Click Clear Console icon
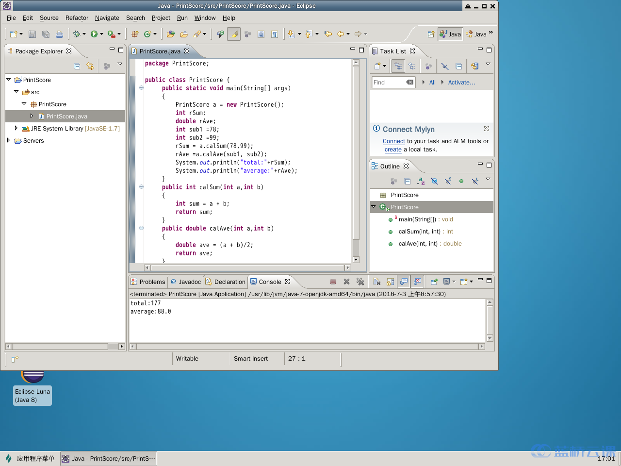The height and width of the screenshot is (466, 621). [376, 282]
